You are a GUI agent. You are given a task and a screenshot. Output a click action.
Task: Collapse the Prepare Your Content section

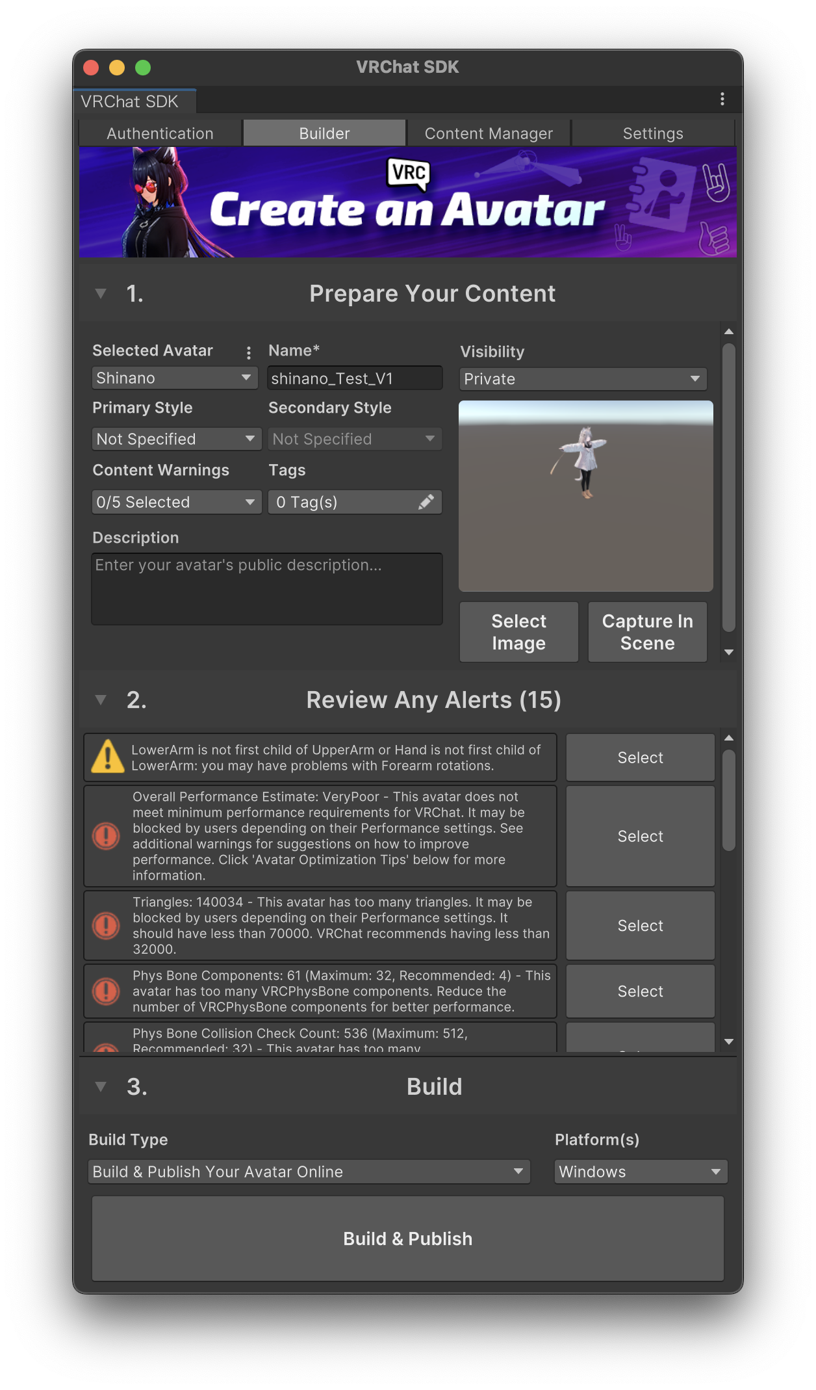101,294
